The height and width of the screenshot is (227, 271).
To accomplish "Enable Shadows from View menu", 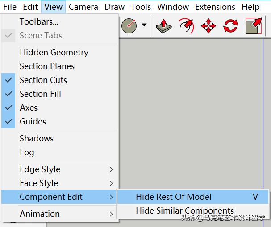I will [37, 139].
